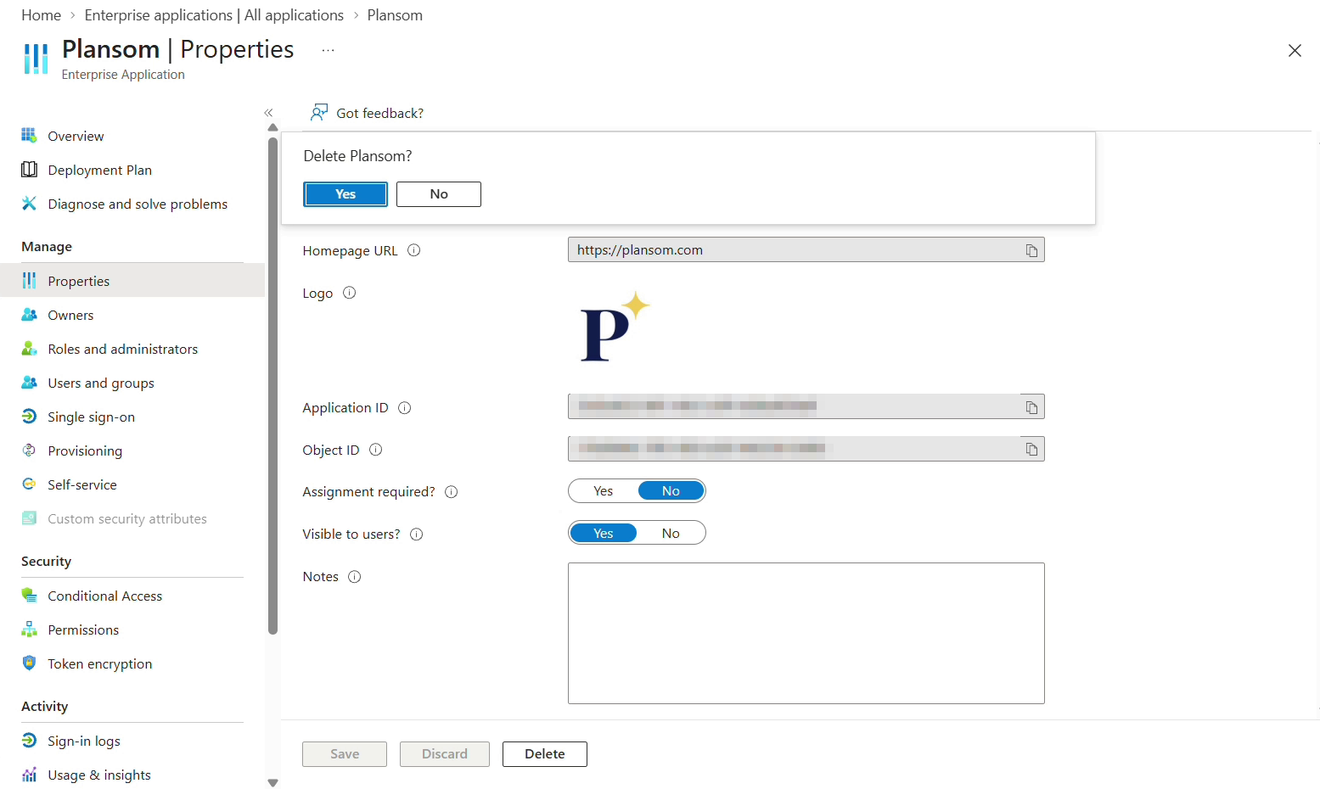This screenshot has height=789, width=1320.
Task: Click the Delete button at the bottom
Action: (545, 754)
